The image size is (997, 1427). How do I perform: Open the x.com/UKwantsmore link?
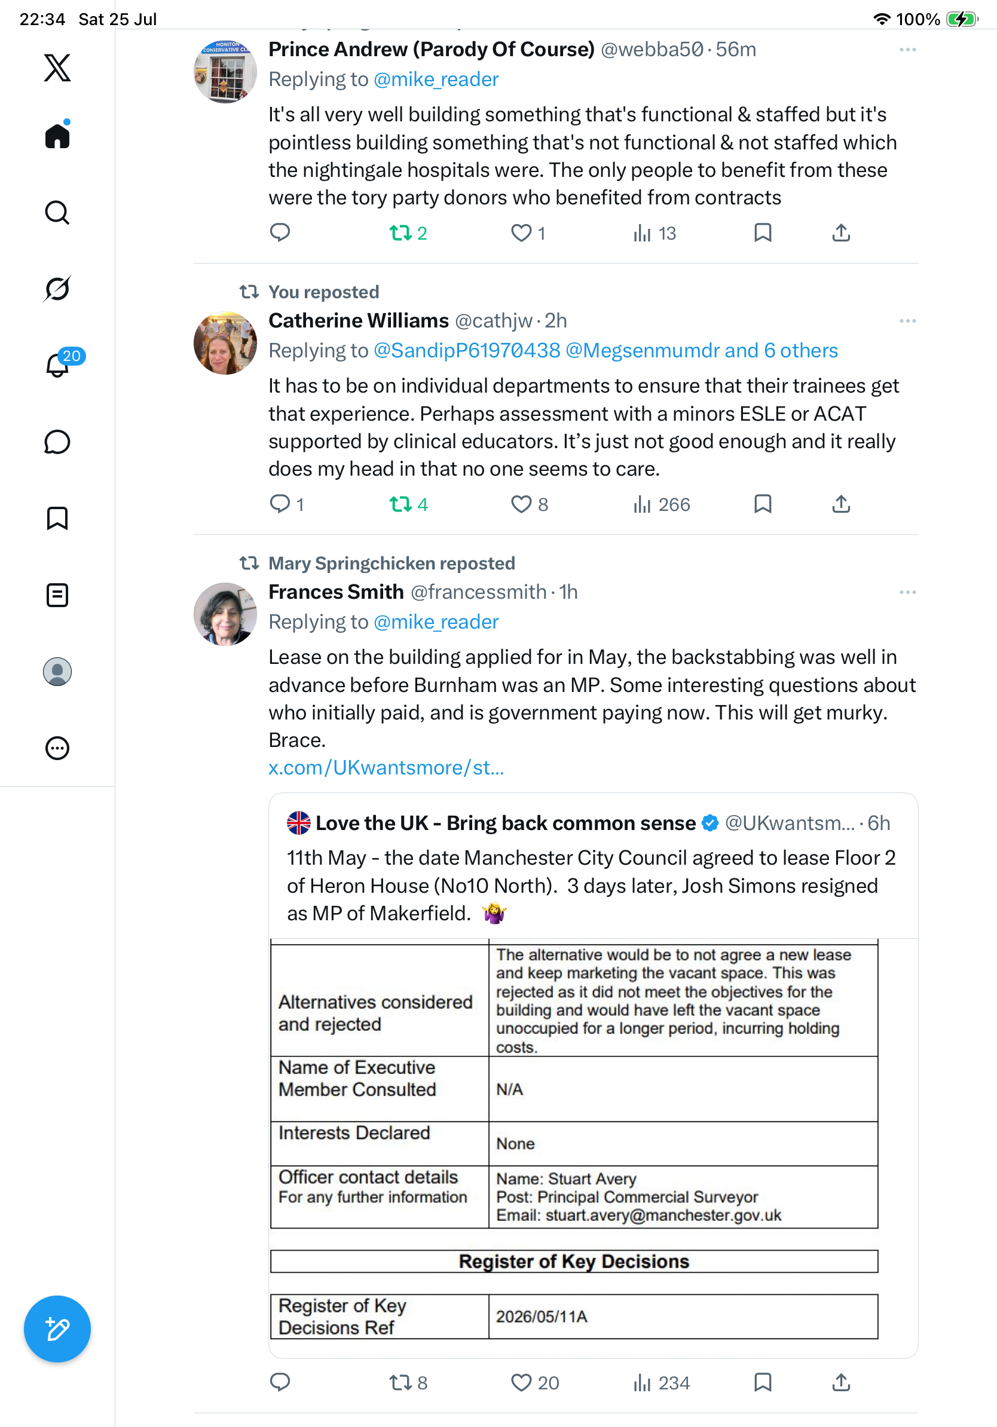(386, 767)
